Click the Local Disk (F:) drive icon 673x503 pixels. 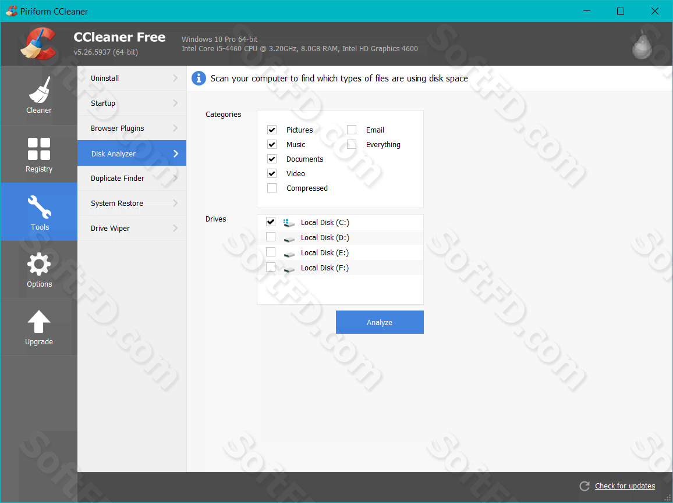click(x=289, y=269)
